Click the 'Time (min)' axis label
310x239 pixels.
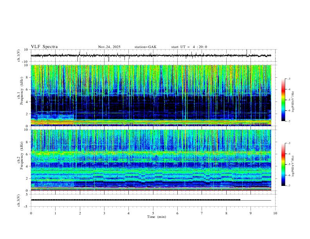coord(157,217)
